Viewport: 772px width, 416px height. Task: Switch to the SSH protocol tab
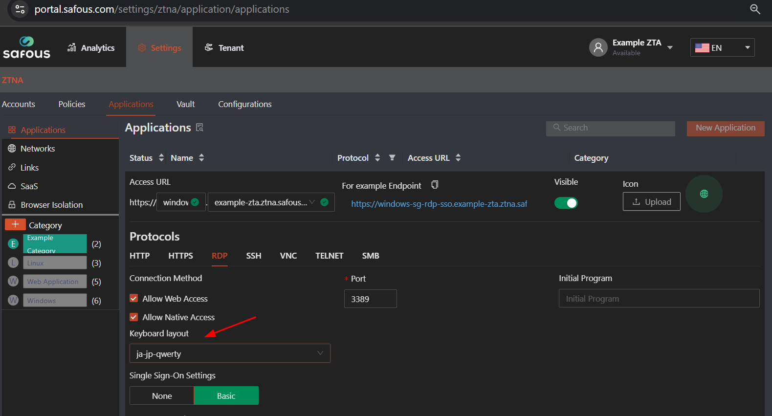tap(253, 256)
